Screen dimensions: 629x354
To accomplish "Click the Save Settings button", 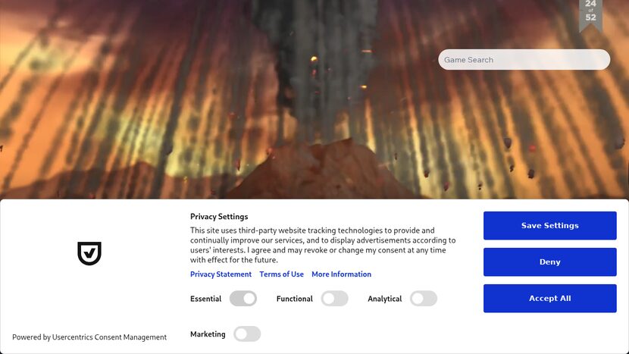I will tap(549, 226).
